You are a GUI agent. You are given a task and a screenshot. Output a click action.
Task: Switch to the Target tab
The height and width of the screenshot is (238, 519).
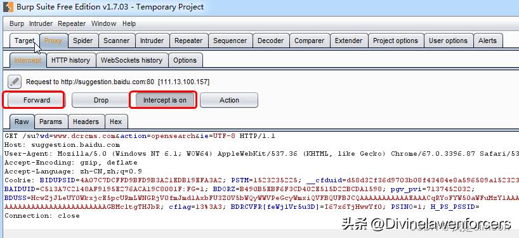tap(25, 41)
